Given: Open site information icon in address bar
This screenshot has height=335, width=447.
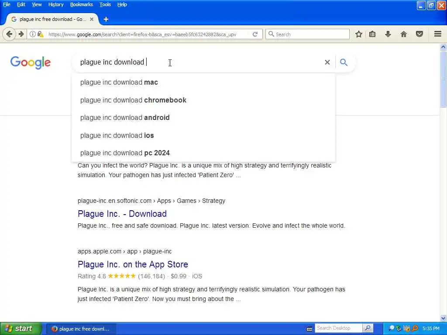Looking at the screenshot, I should [x=33, y=34].
